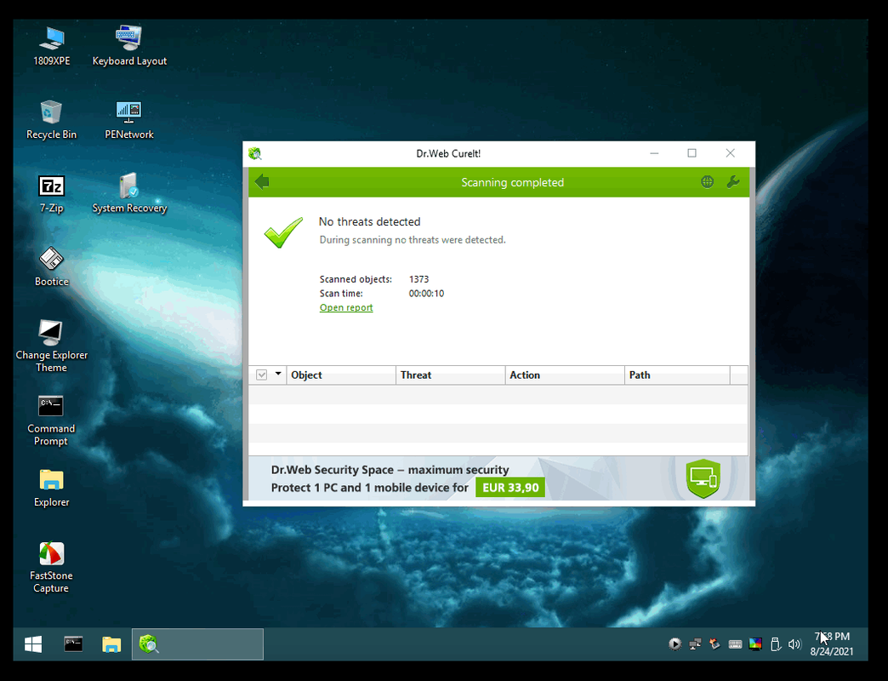This screenshot has width=888, height=681.
Task: Select the Explorer desktop icon
Action: pyautogui.click(x=52, y=488)
